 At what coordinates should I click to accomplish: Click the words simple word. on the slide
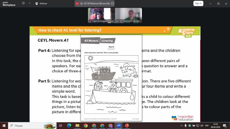(x=64, y=91)
